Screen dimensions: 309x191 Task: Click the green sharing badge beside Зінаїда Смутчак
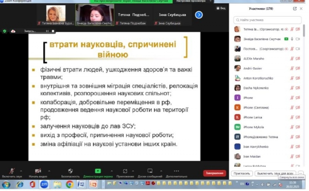pyautogui.click(x=286, y=39)
